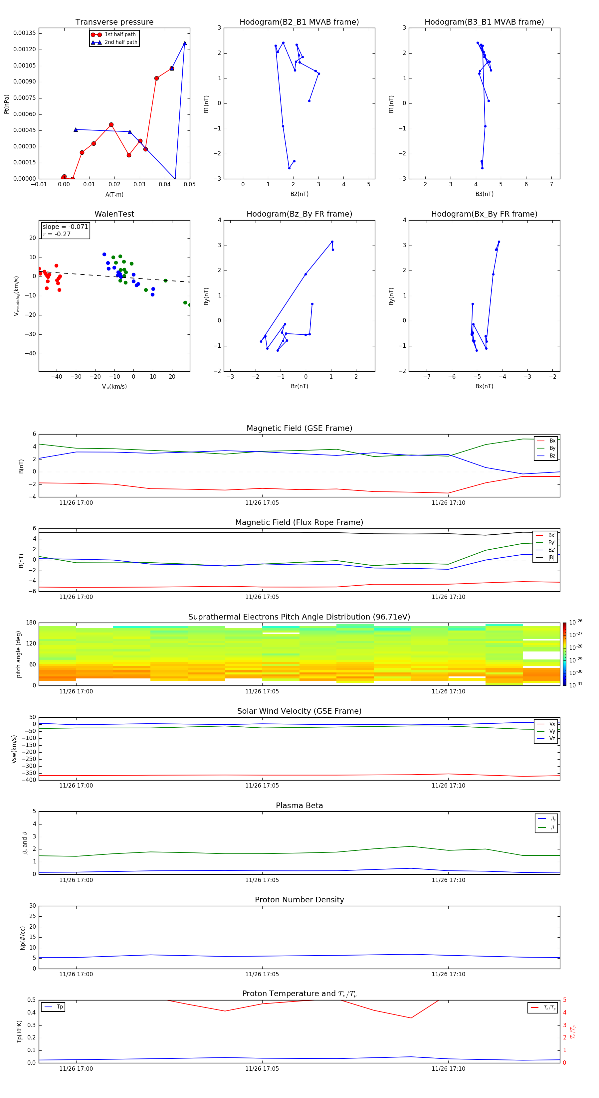Click '11/26 17:00' under Plasma Beta panel
This screenshot has width=599, height=1098.
point(76,880)
